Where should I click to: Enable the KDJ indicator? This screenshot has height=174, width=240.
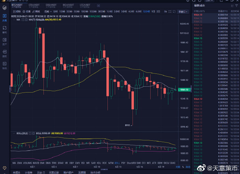pyautogui.click(x=99, y=163)
